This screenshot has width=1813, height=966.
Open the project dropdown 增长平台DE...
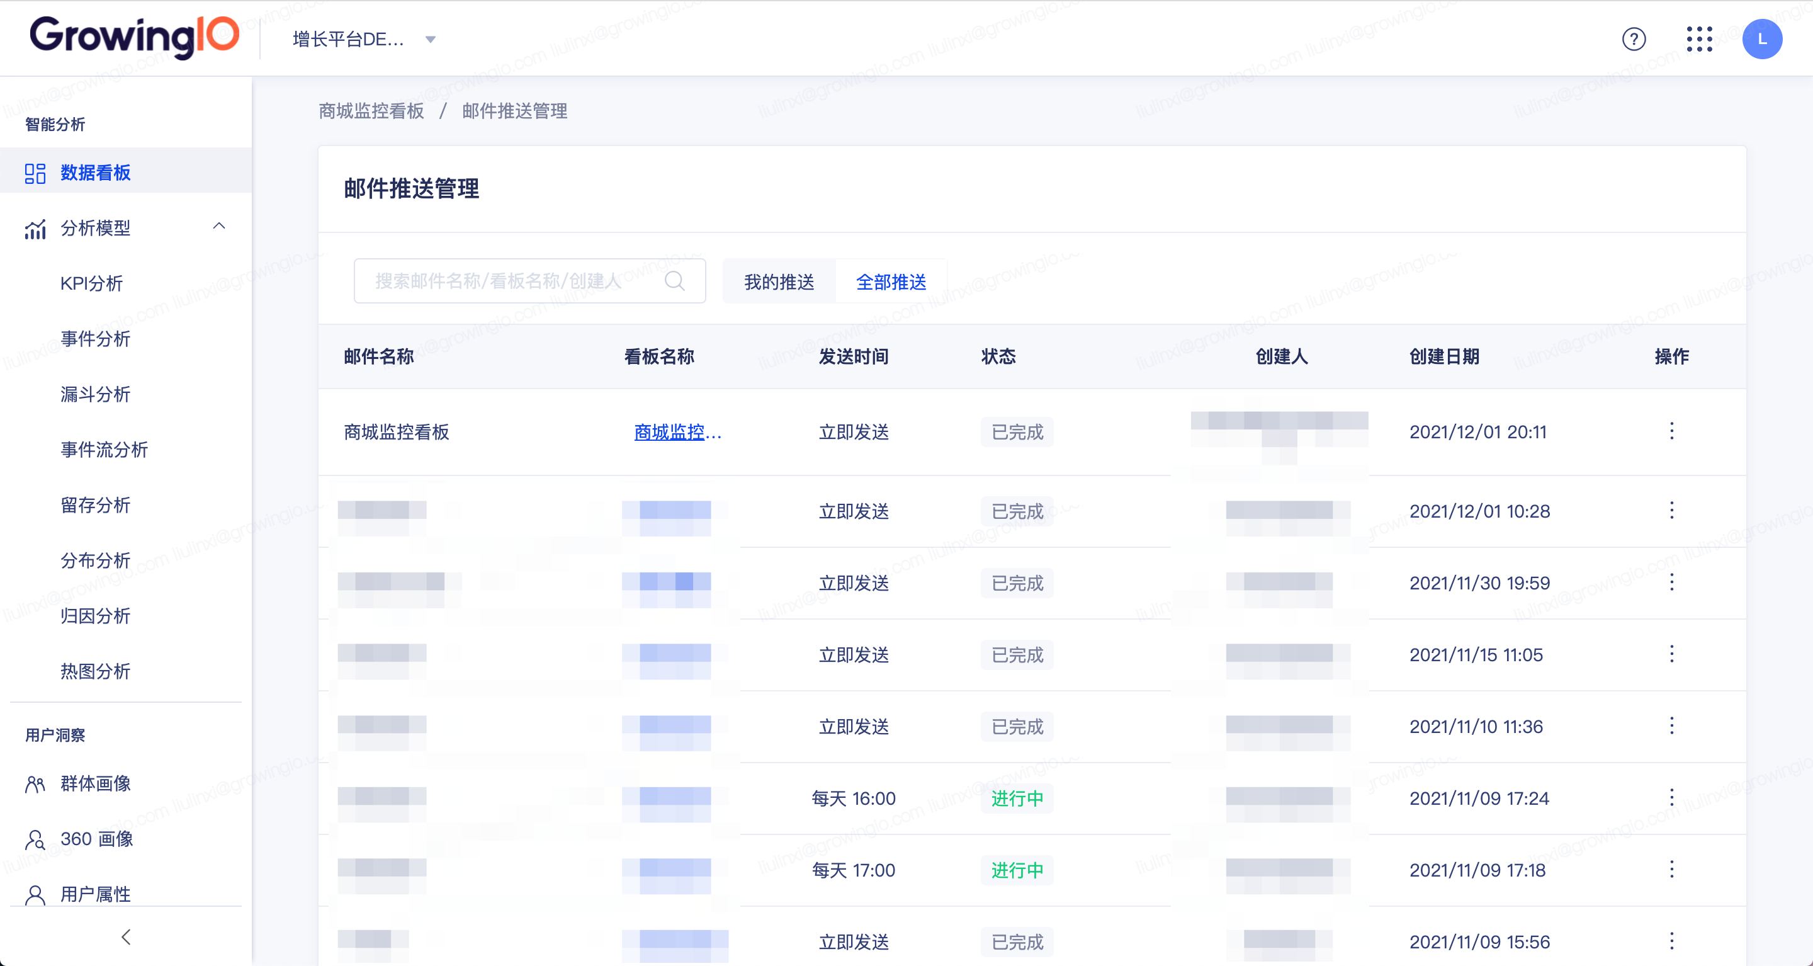364,40
